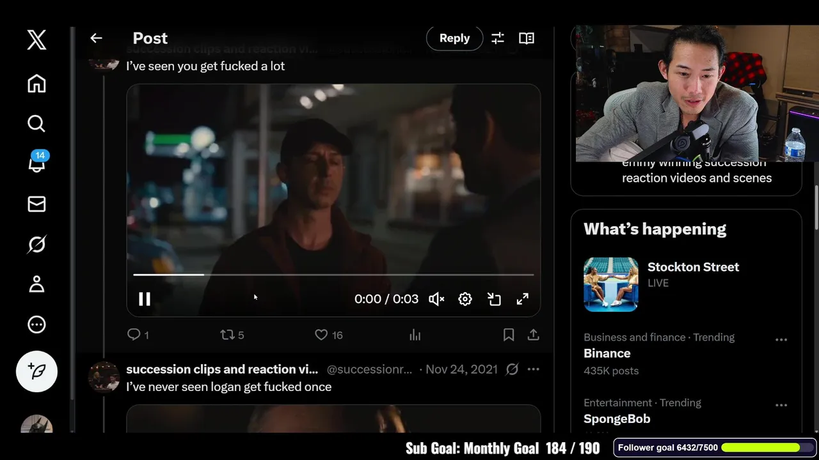
Task: Open the X logo home link
Action: [x=36, y=40]
